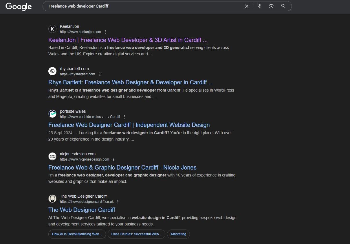Open KeelanJon favicon icon

tap(52, 29)
